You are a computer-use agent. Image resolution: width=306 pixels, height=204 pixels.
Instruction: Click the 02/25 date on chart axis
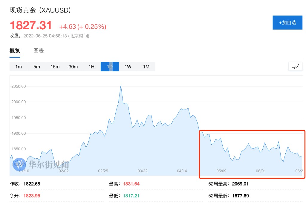coord(103,171)
